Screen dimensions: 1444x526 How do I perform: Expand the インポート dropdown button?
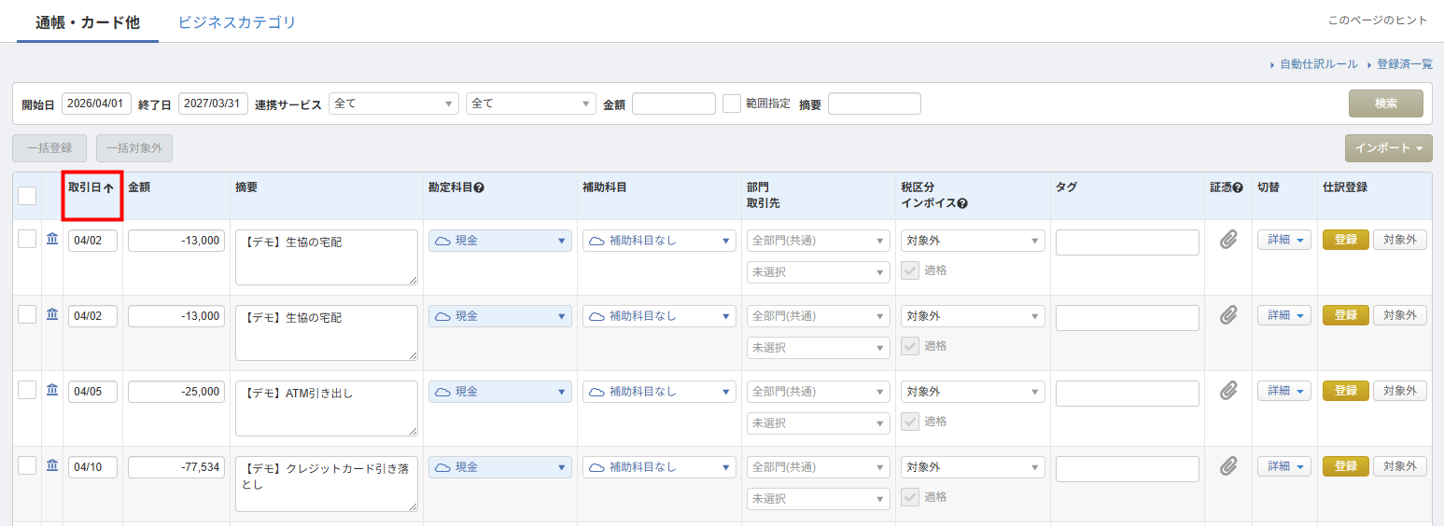[1388, 148]
